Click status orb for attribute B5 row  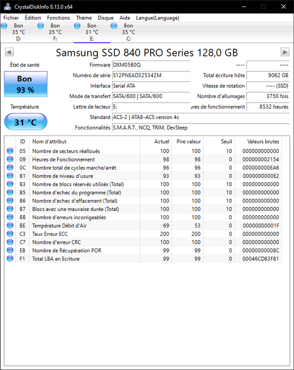(x=10, y=192)
